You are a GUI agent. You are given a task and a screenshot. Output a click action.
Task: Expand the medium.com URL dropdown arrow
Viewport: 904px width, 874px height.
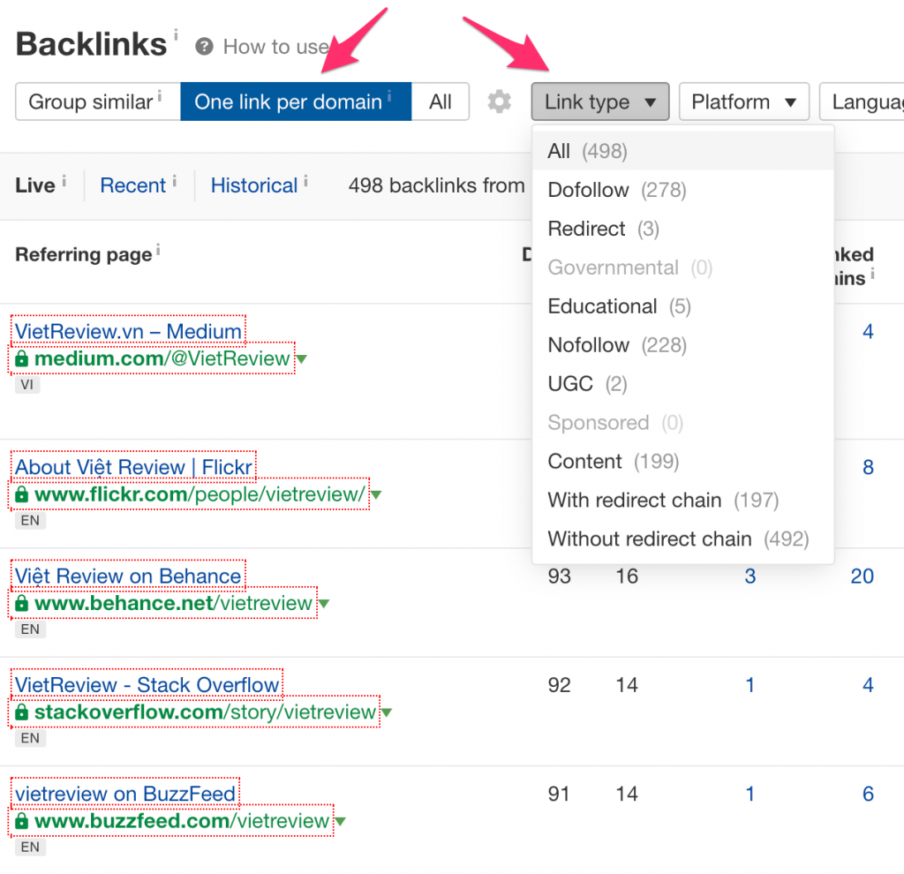(302, 359)
